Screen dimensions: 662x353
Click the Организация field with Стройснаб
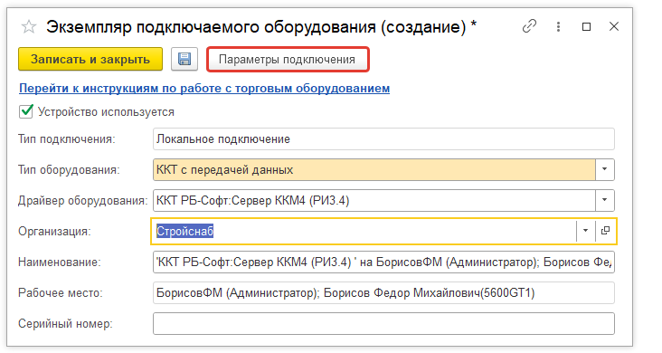[364, 231]
